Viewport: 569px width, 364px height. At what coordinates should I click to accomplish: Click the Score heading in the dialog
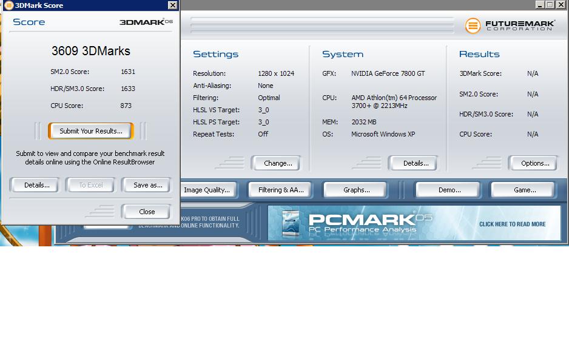pos(29,22)
